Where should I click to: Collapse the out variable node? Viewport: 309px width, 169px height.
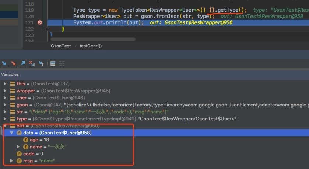click(5, 126)
